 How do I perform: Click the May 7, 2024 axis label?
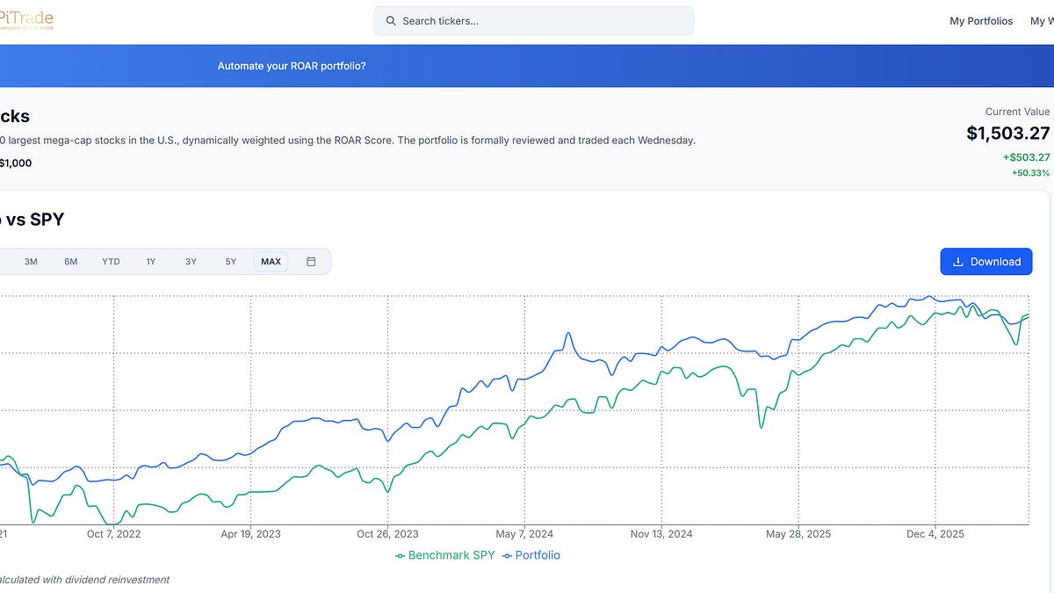(x=524, y=533)
